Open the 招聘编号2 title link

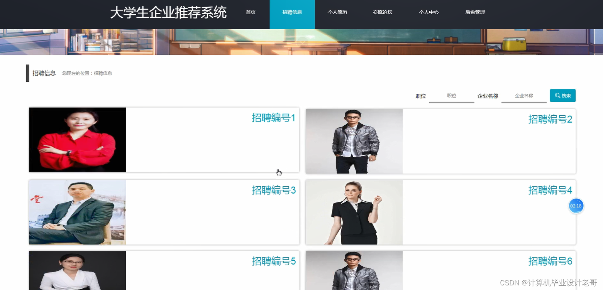click(x=550, y=120)
